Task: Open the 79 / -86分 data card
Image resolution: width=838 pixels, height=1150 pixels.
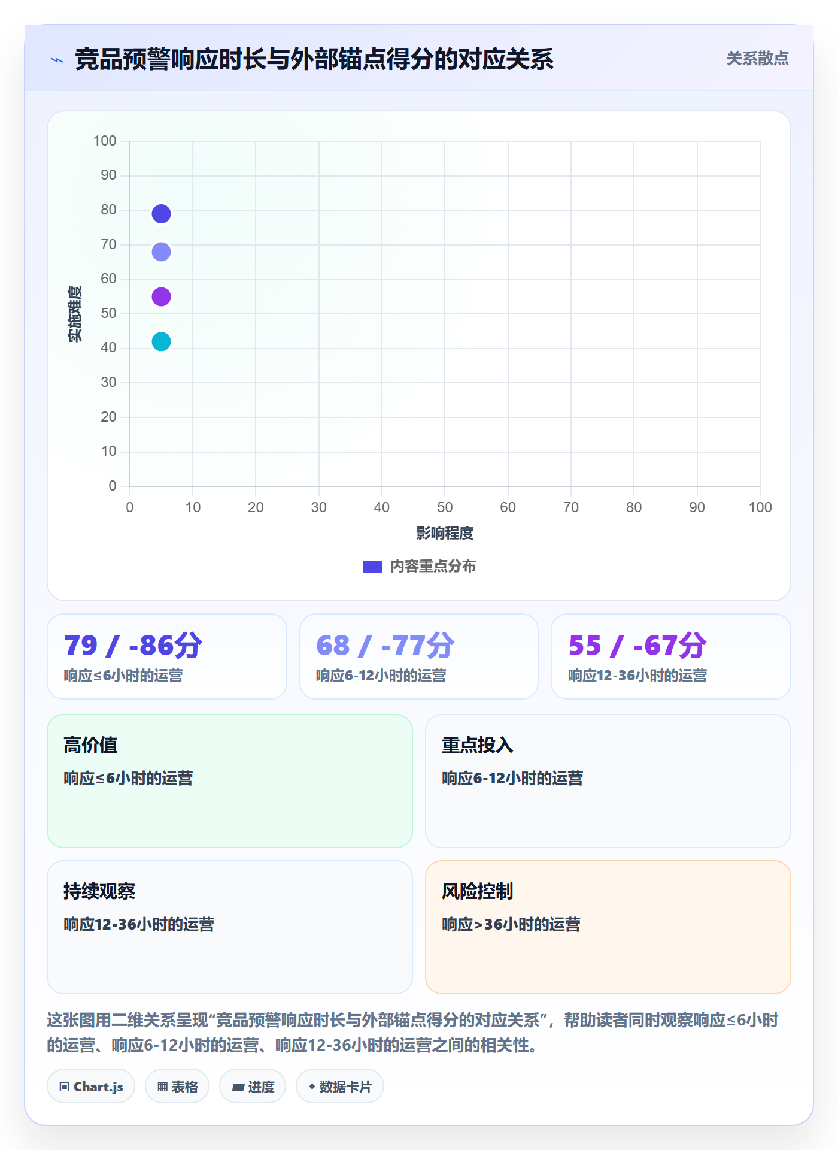Action: coord(167,656)
